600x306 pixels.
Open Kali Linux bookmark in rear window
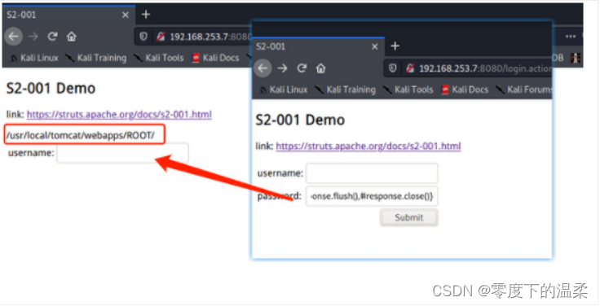[x=34, y=58]
